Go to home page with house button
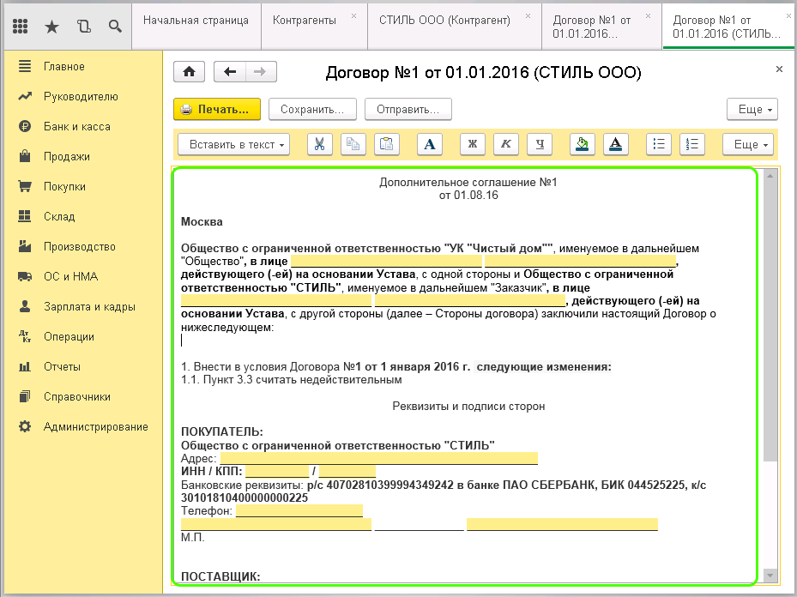The height and width of the screenshot is (597, 797). click(x=189, y=72)
